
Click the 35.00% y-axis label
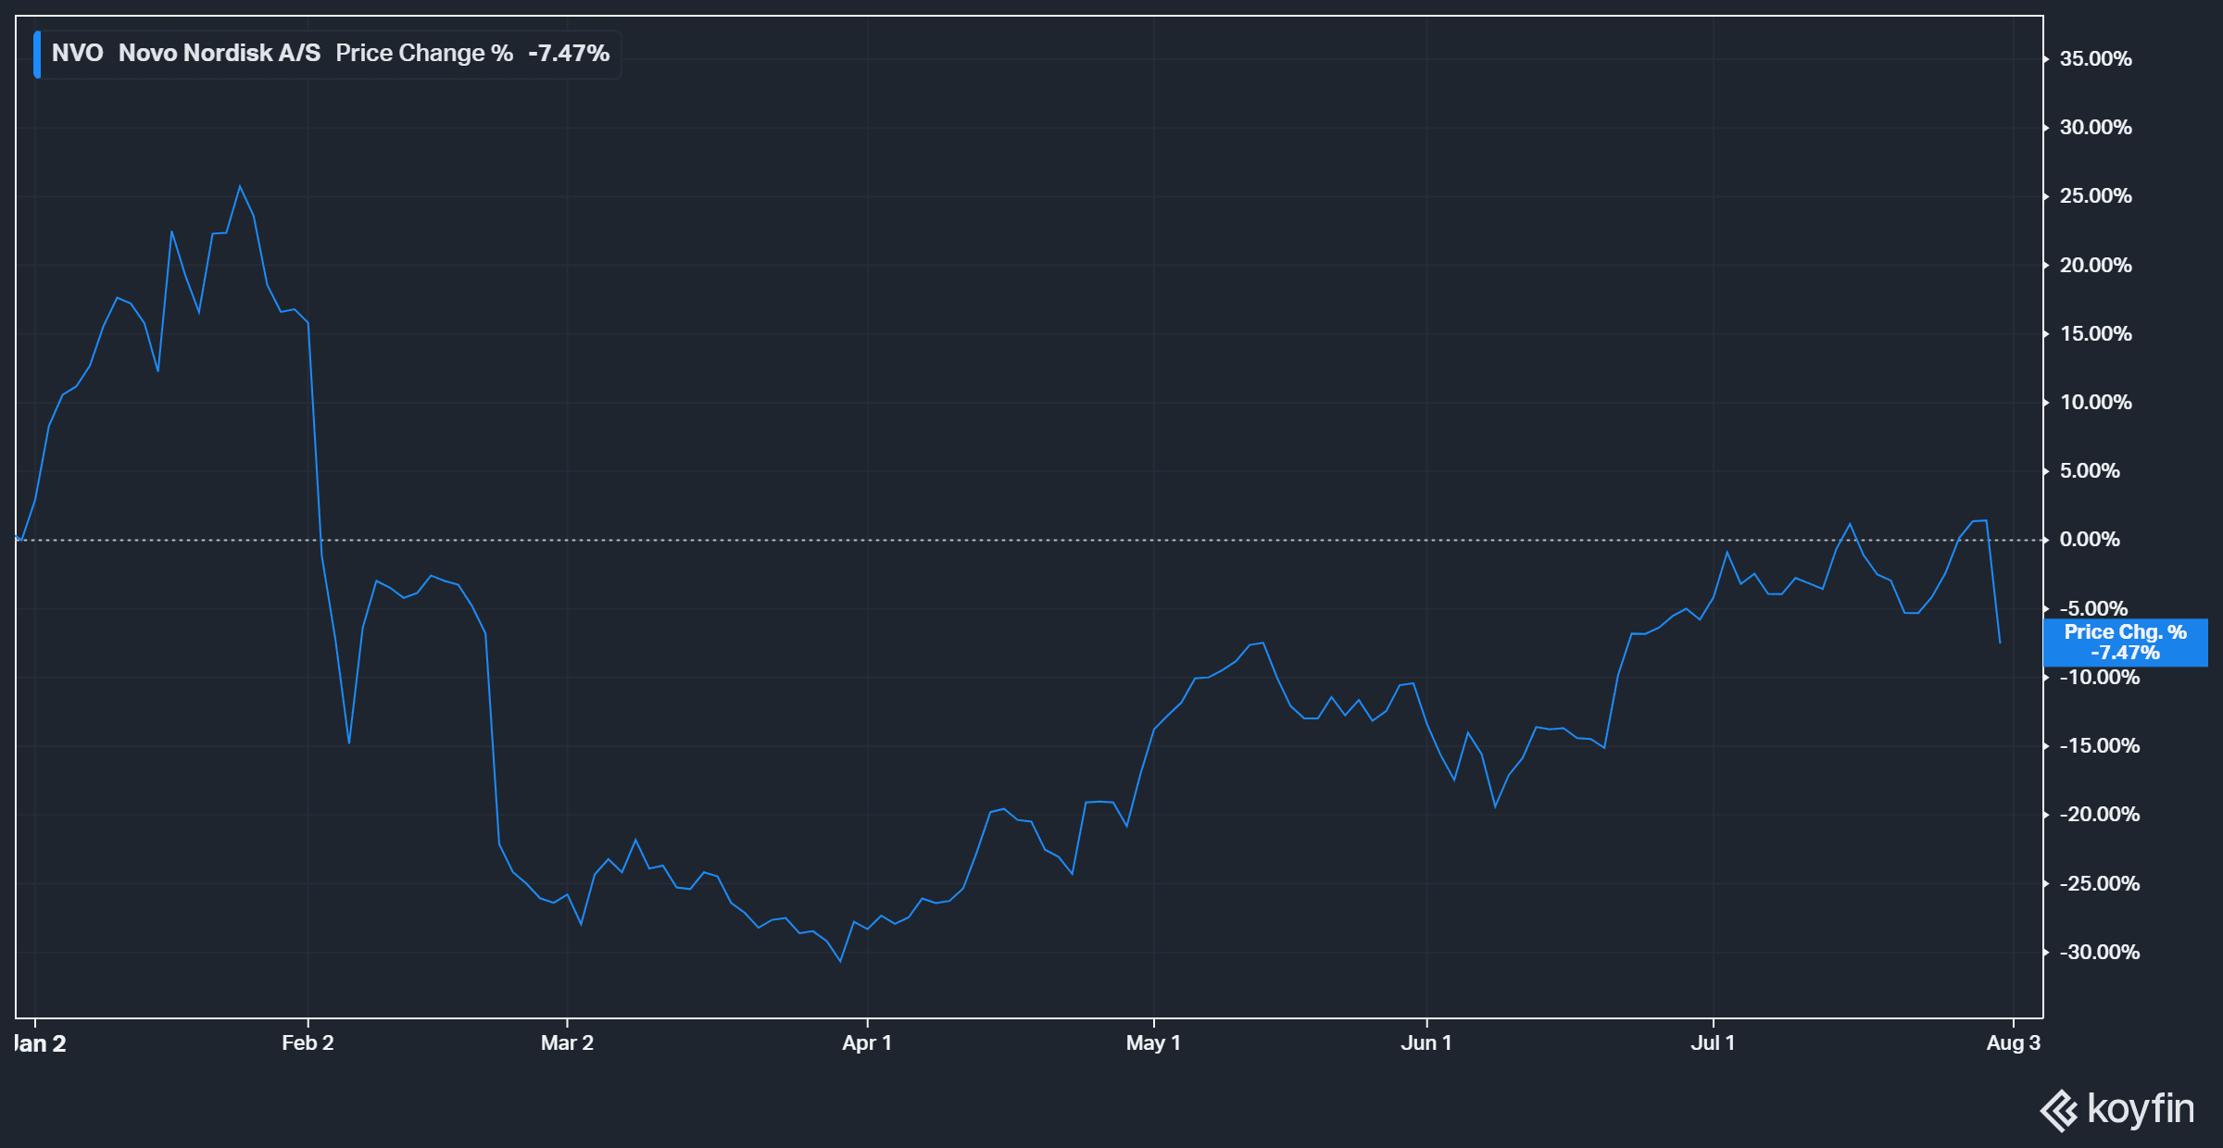(x=2095, y=59)
